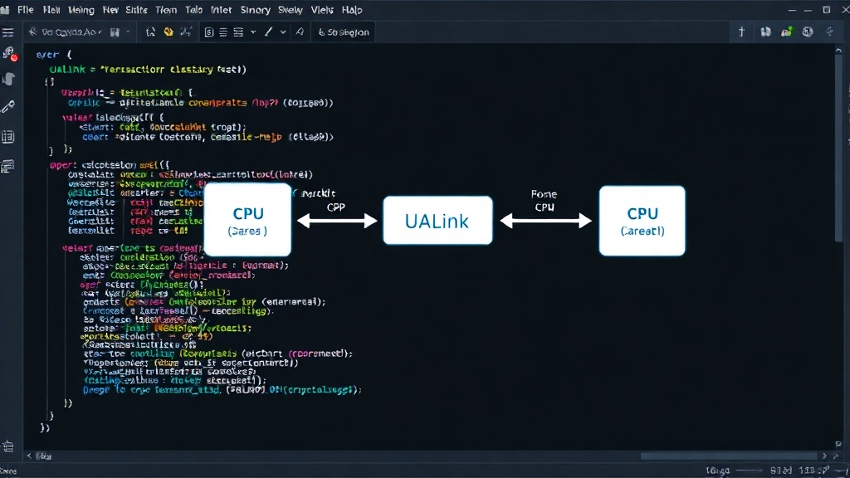850x478 pixels.
Task: Click the toolbar icon right of the yellow icon
Action: (x=186, y=32)
